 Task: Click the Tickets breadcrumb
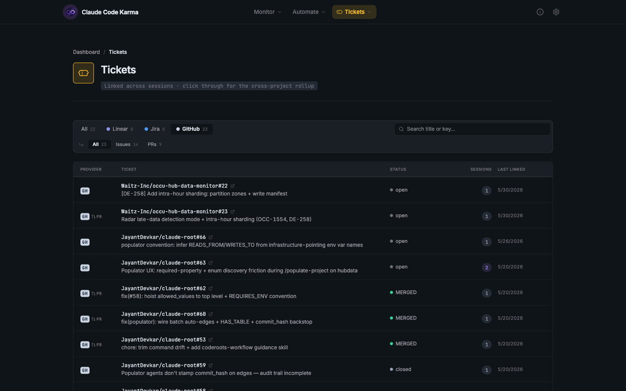(x=118, y=52)
